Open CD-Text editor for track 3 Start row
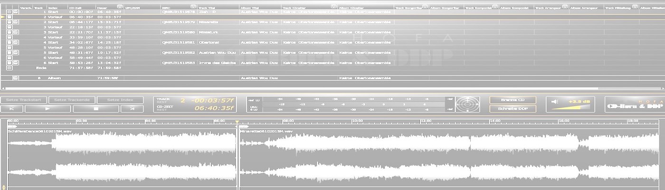Screen dimensions: 665x190 click(x=15, y=32)
